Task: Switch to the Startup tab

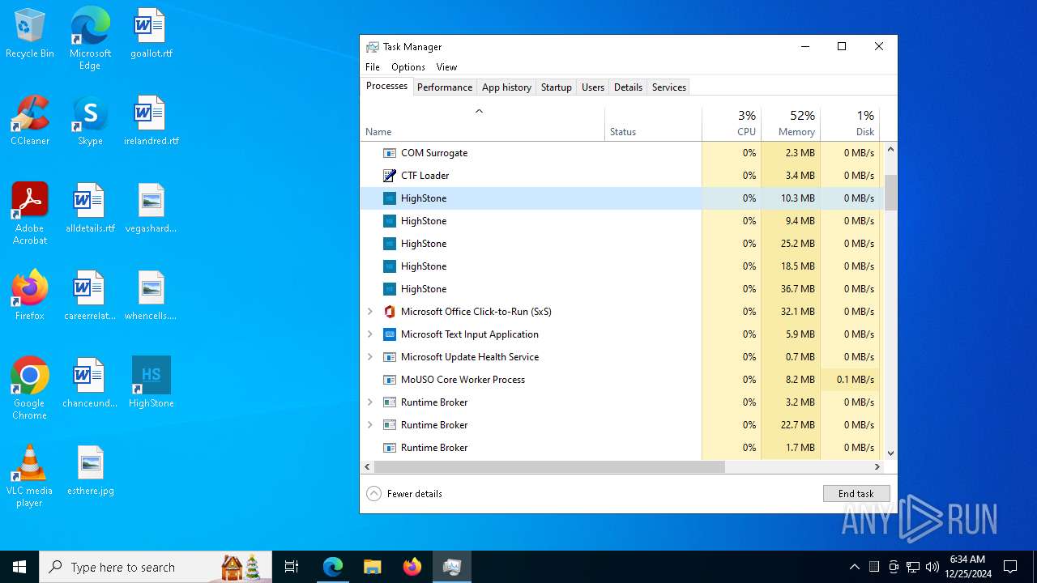Action: 557,87
